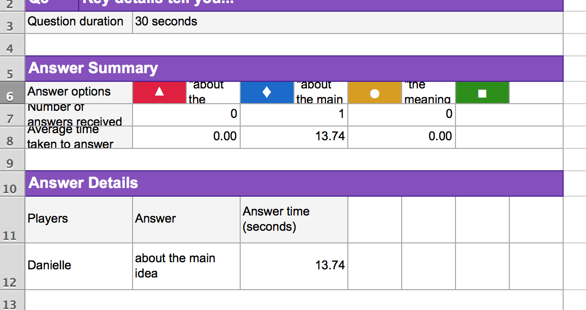Click the yellow circle answer icon
The image size is (586, 310).
pos(375,93)
